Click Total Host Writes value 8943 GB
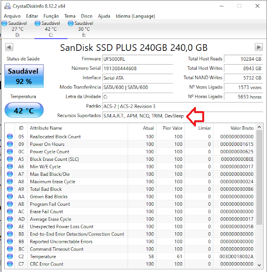This screenshot has height=272, width=267. pyautogui.click(x=243, y=68)
